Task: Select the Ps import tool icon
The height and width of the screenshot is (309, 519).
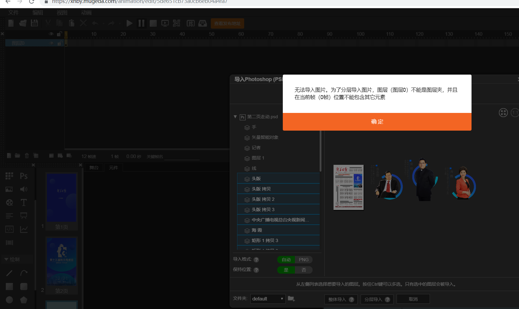Action: (24, 176)
